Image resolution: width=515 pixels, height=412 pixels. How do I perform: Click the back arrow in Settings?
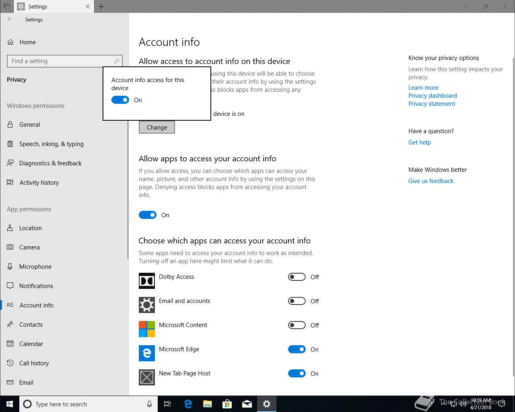point(10,19)
